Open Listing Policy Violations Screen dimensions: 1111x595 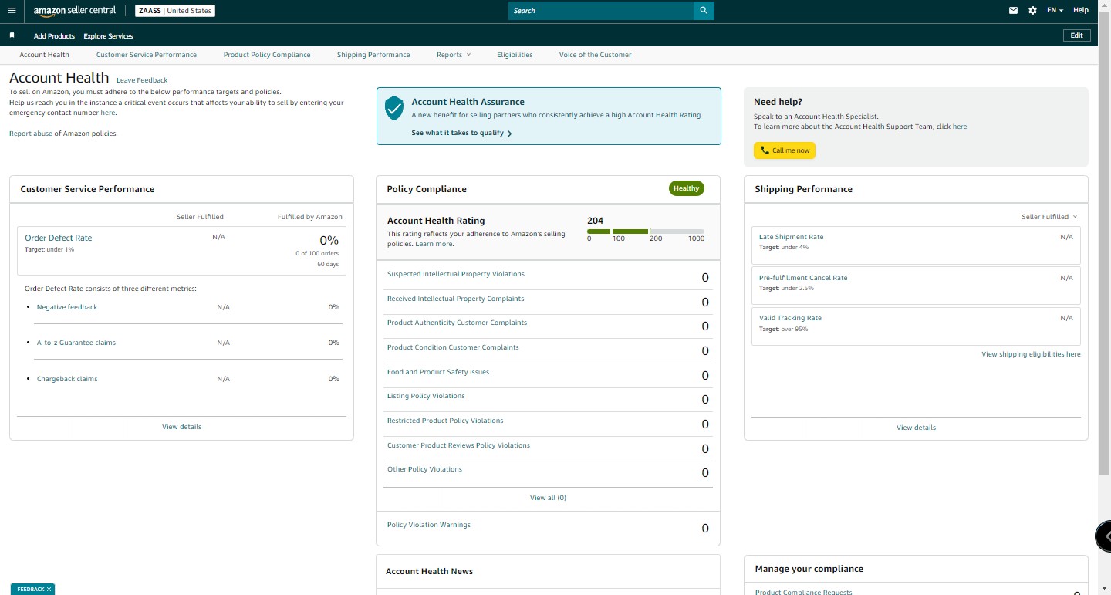pos(426,396)
